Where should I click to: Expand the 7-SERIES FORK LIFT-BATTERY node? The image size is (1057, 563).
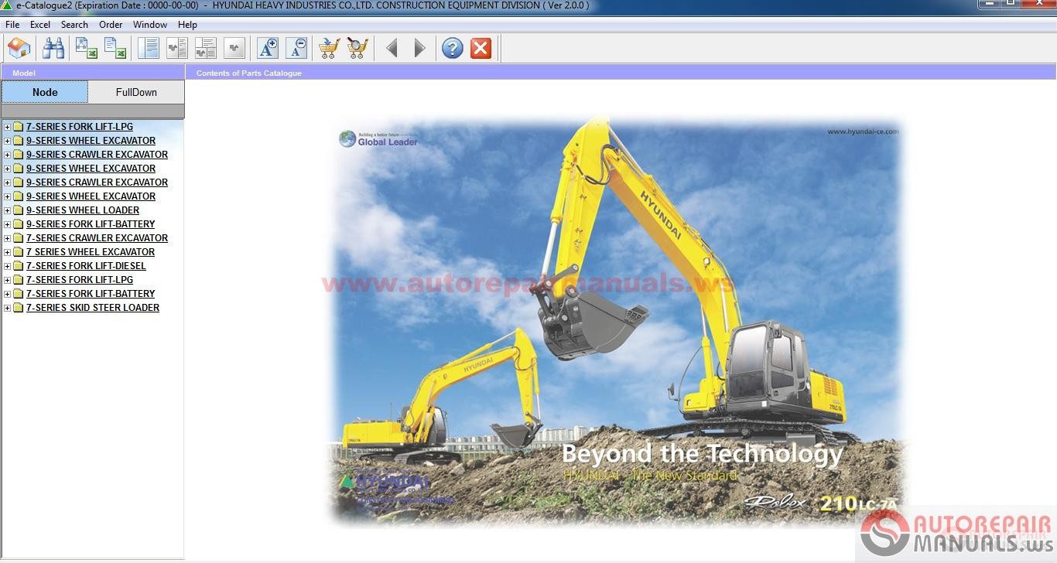[x=7, y=294]
